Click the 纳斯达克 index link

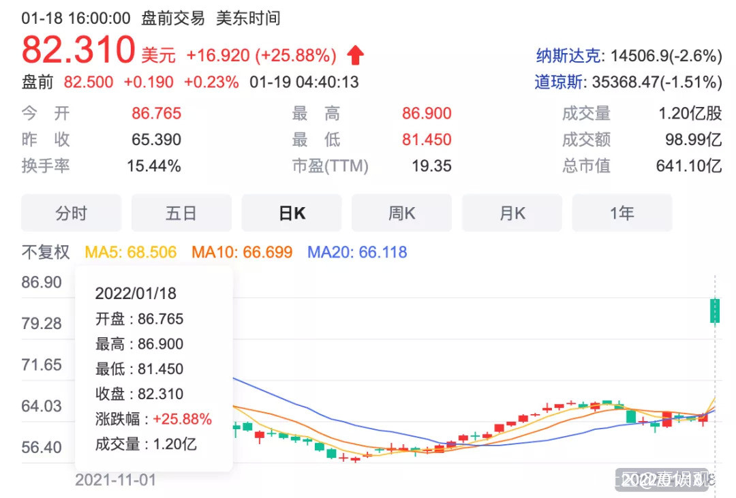(x=568, y=56)
